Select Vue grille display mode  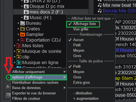81,29
